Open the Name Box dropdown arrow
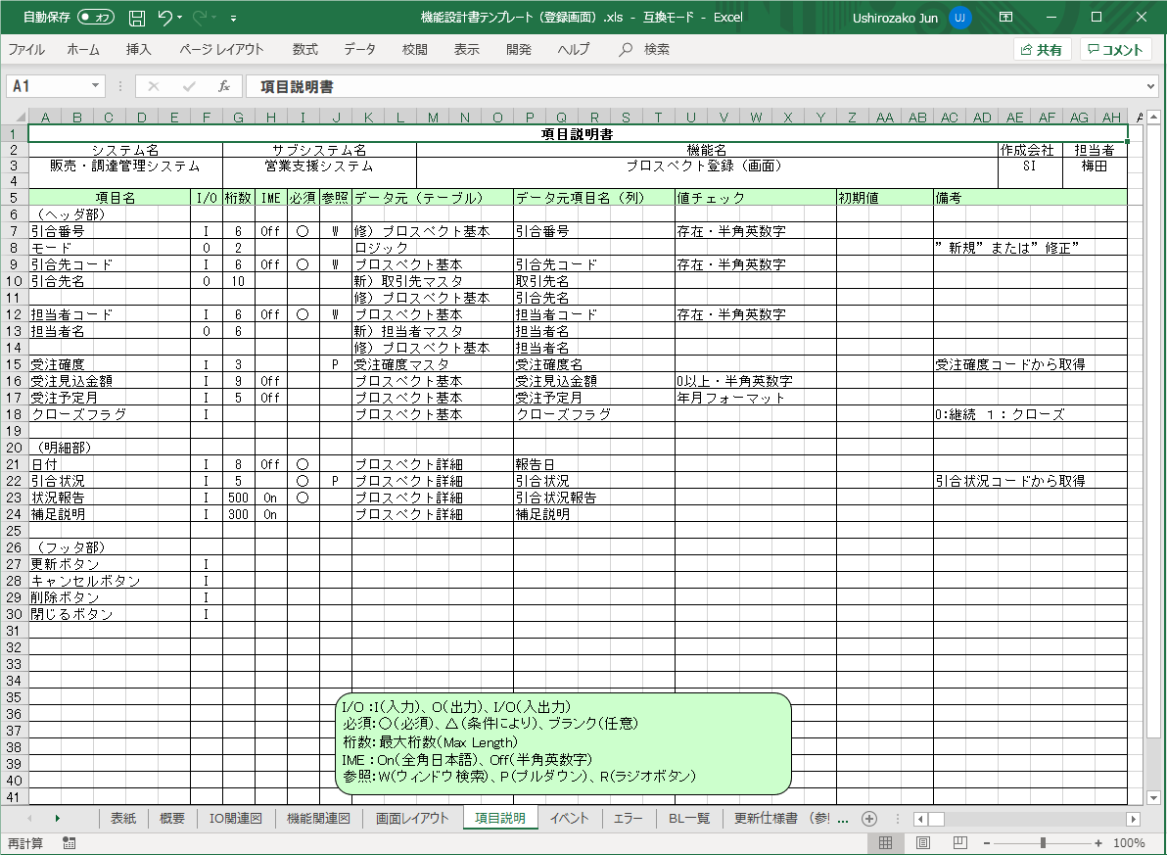 pyautogui.click(x=94, y=85)
